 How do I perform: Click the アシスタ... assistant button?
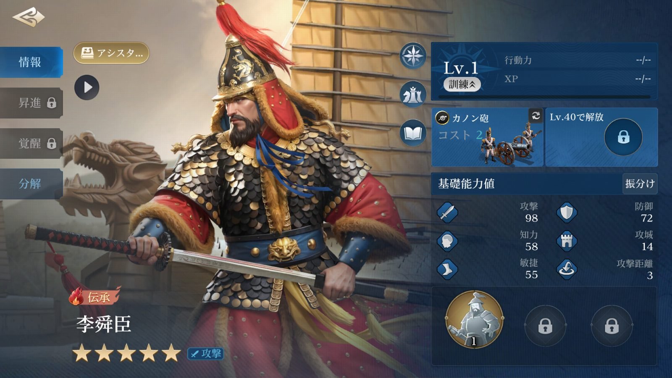pyautogui.click(x=111, y=53)
